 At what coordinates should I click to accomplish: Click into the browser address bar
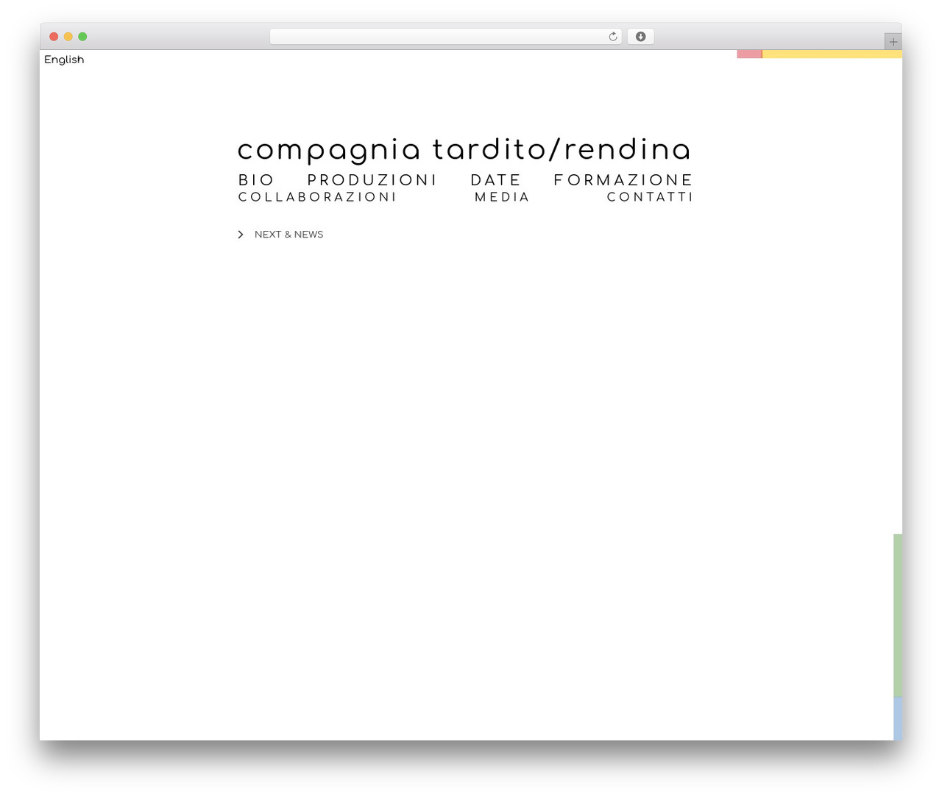[445, 37]
